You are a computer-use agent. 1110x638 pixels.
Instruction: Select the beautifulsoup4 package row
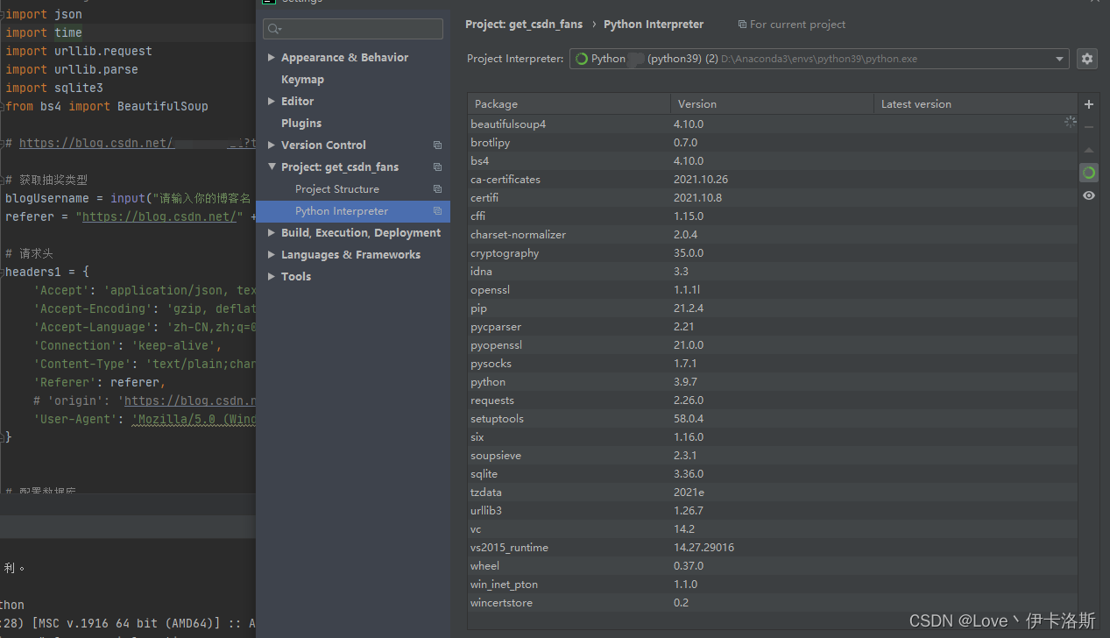pos(772,124)
